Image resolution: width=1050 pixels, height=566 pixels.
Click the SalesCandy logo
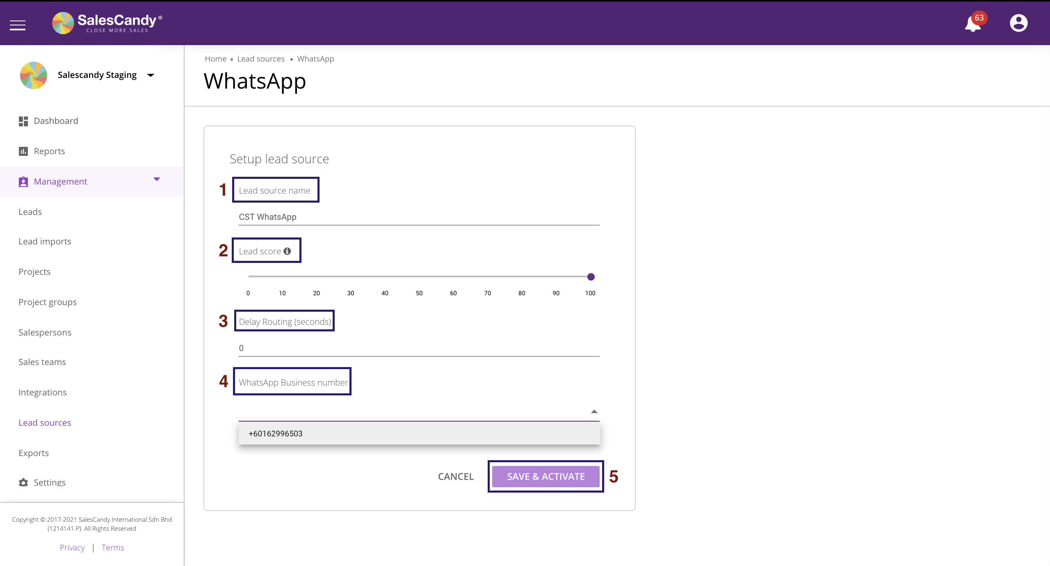(x=107, y=23)
